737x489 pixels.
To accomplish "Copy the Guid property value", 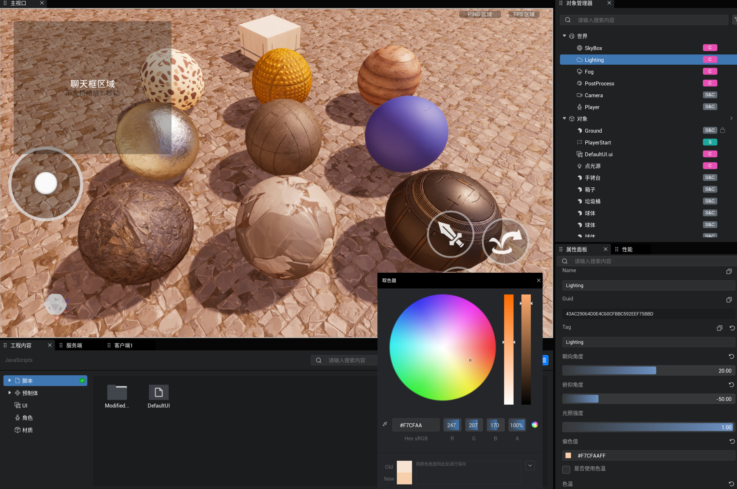I will [729, 300].
